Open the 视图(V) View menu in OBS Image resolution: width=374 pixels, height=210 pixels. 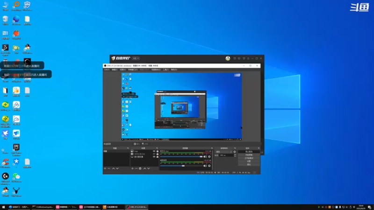click(x=122, y=70)
